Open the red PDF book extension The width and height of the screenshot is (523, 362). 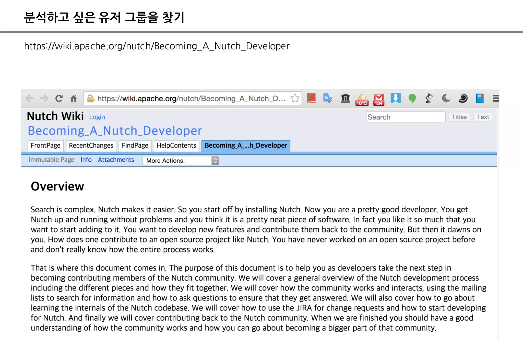click(311, 98)
